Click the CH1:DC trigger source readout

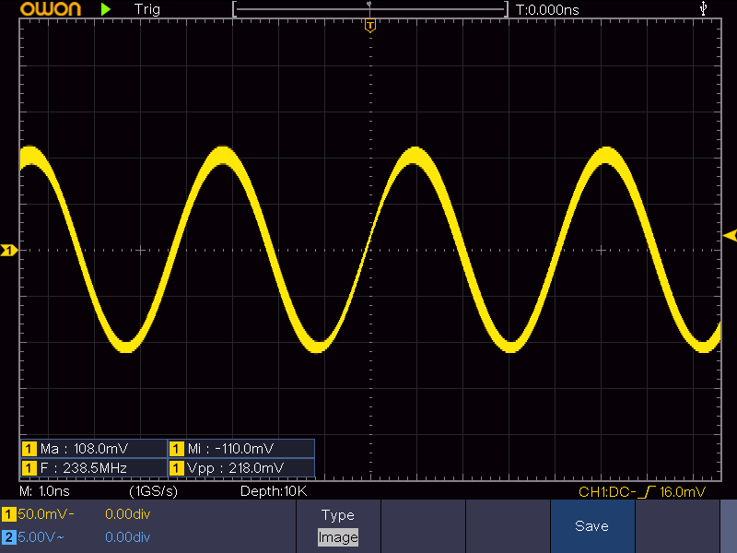pos(607,492)
